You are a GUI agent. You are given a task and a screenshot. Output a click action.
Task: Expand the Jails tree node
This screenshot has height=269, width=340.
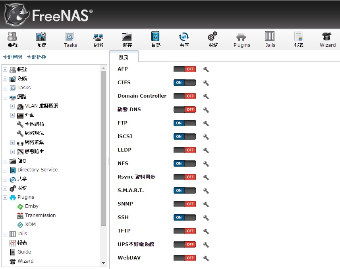5,234
